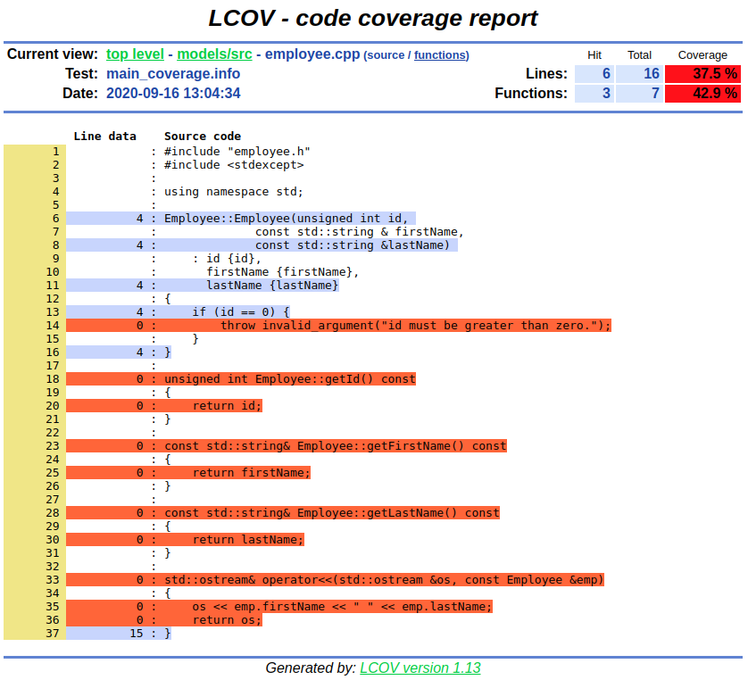The width and height of the screenshot is (748, 680).
Task: Click the 'Employee::getFirstName() const' line
Action: click(336, 446)
